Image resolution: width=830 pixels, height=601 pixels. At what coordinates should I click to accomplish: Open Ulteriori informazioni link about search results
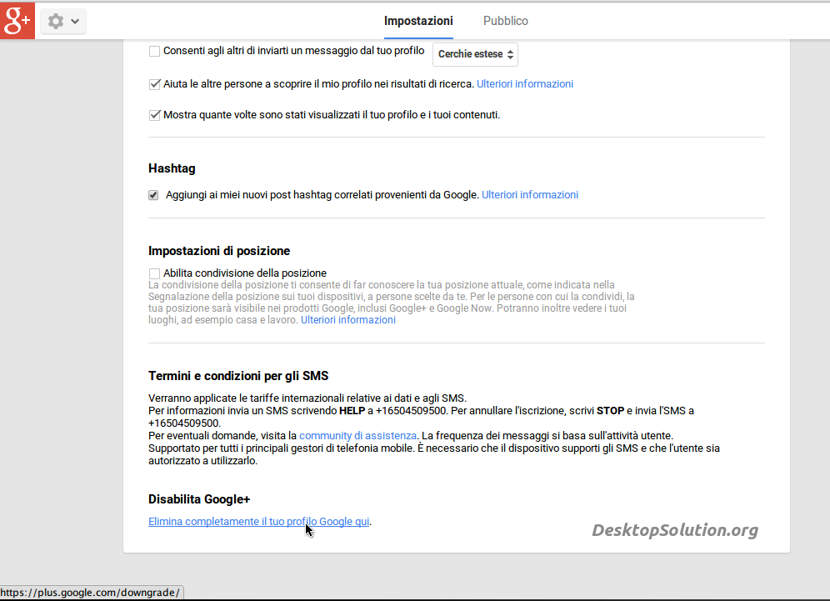(524, 83)
